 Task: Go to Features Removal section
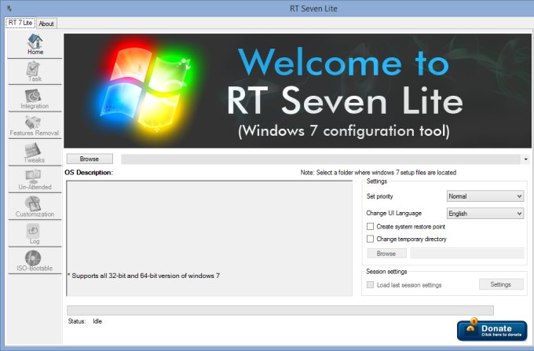tap(35, 126)
